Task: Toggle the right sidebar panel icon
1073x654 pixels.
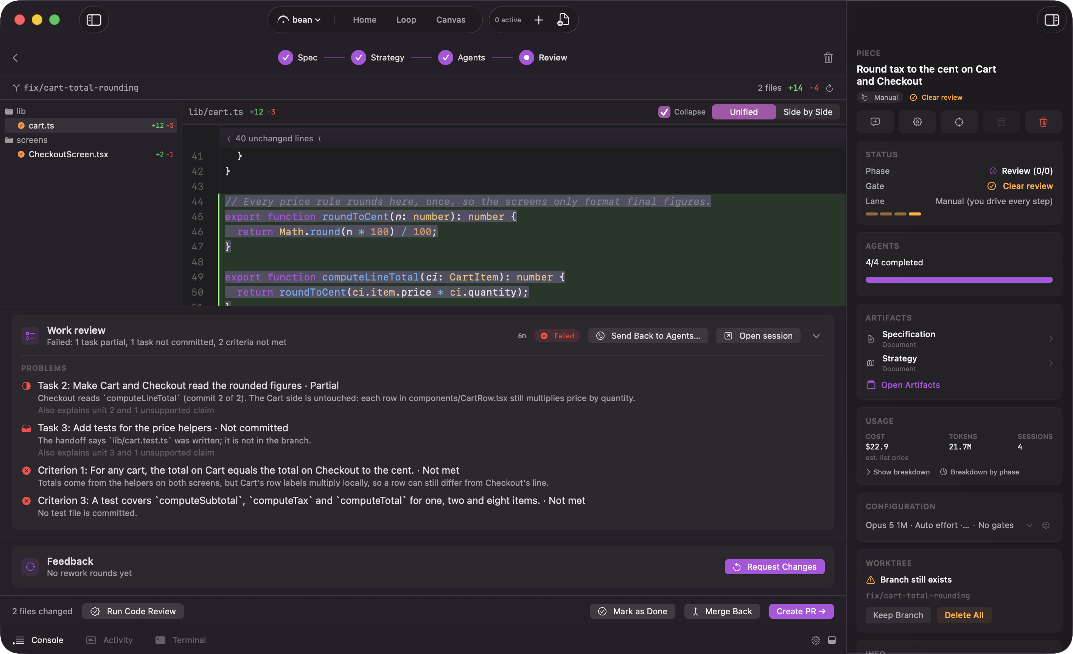Action: (1052, 20)
